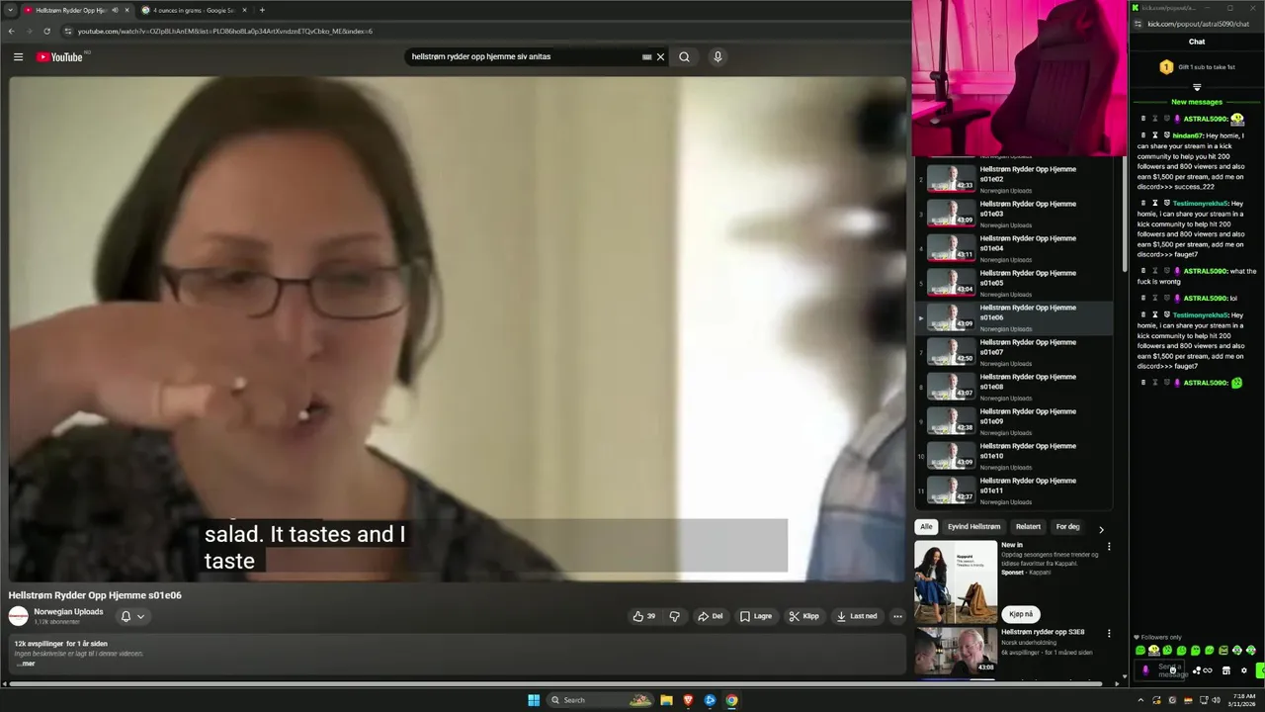This screenshot has width=1265, height=712.
Task: Insert the yellow emote in quick emotes
Action: coord(1153,651)
